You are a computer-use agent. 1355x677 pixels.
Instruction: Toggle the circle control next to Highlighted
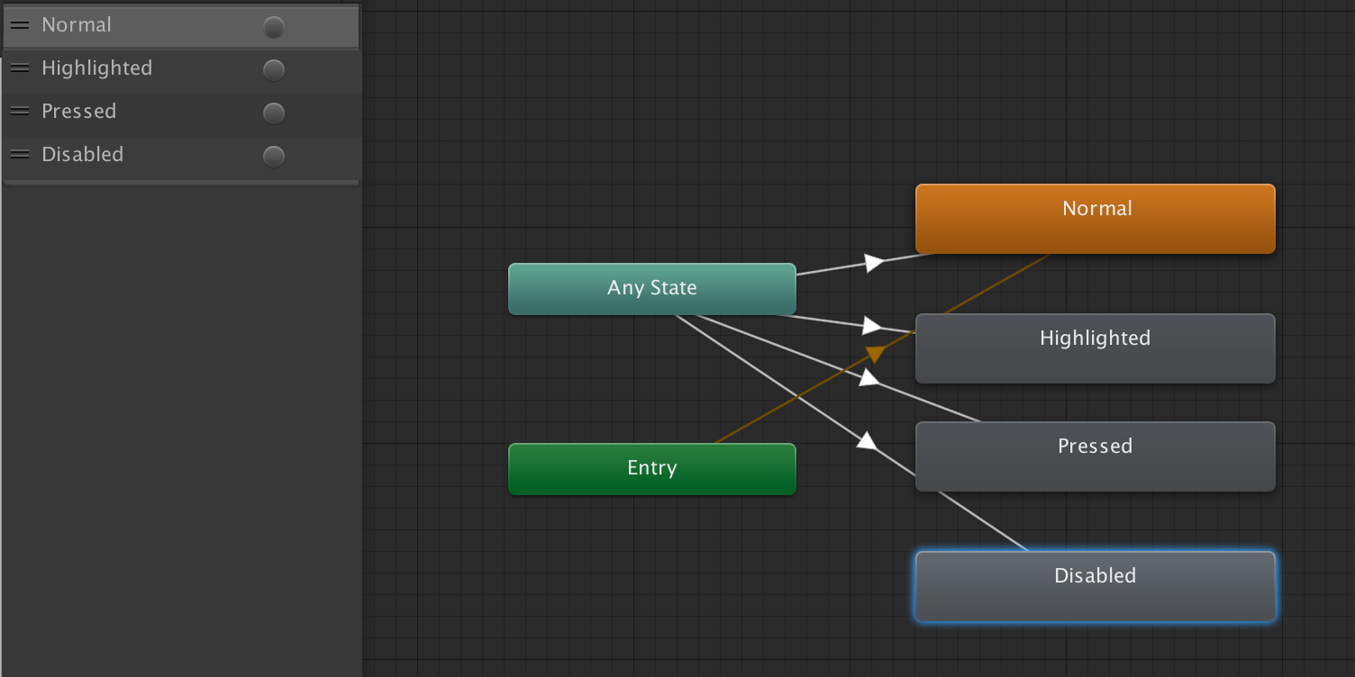(273, 69)
